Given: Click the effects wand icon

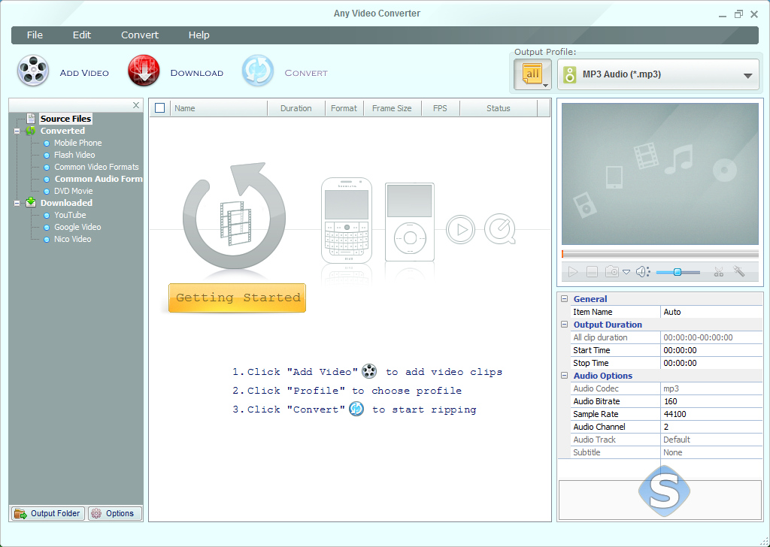Looking at the screenshot, I should 739,270.
